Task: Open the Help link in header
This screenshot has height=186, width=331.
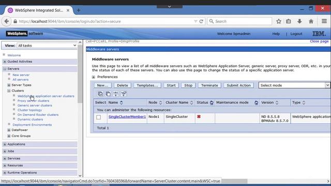Action: 276,34
